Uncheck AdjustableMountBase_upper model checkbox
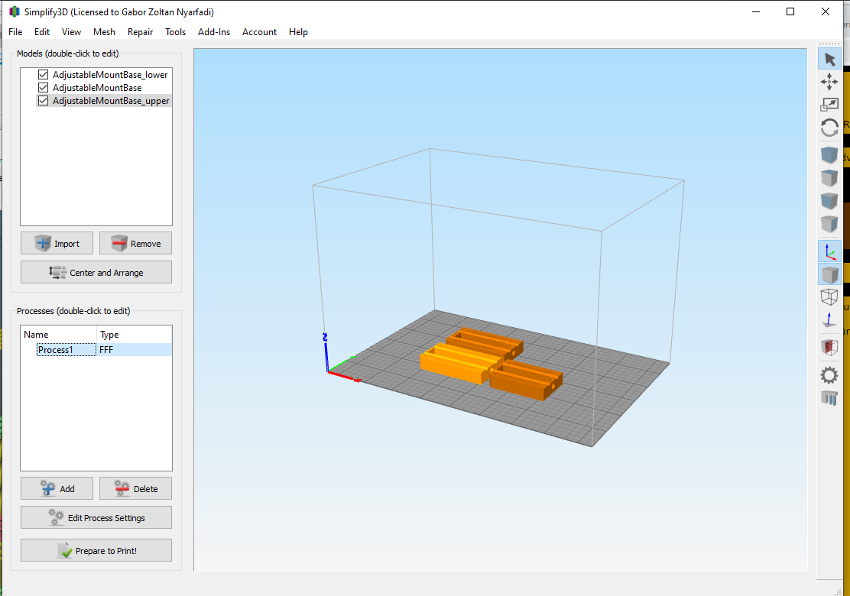850x596 pixels. (44, 100)
